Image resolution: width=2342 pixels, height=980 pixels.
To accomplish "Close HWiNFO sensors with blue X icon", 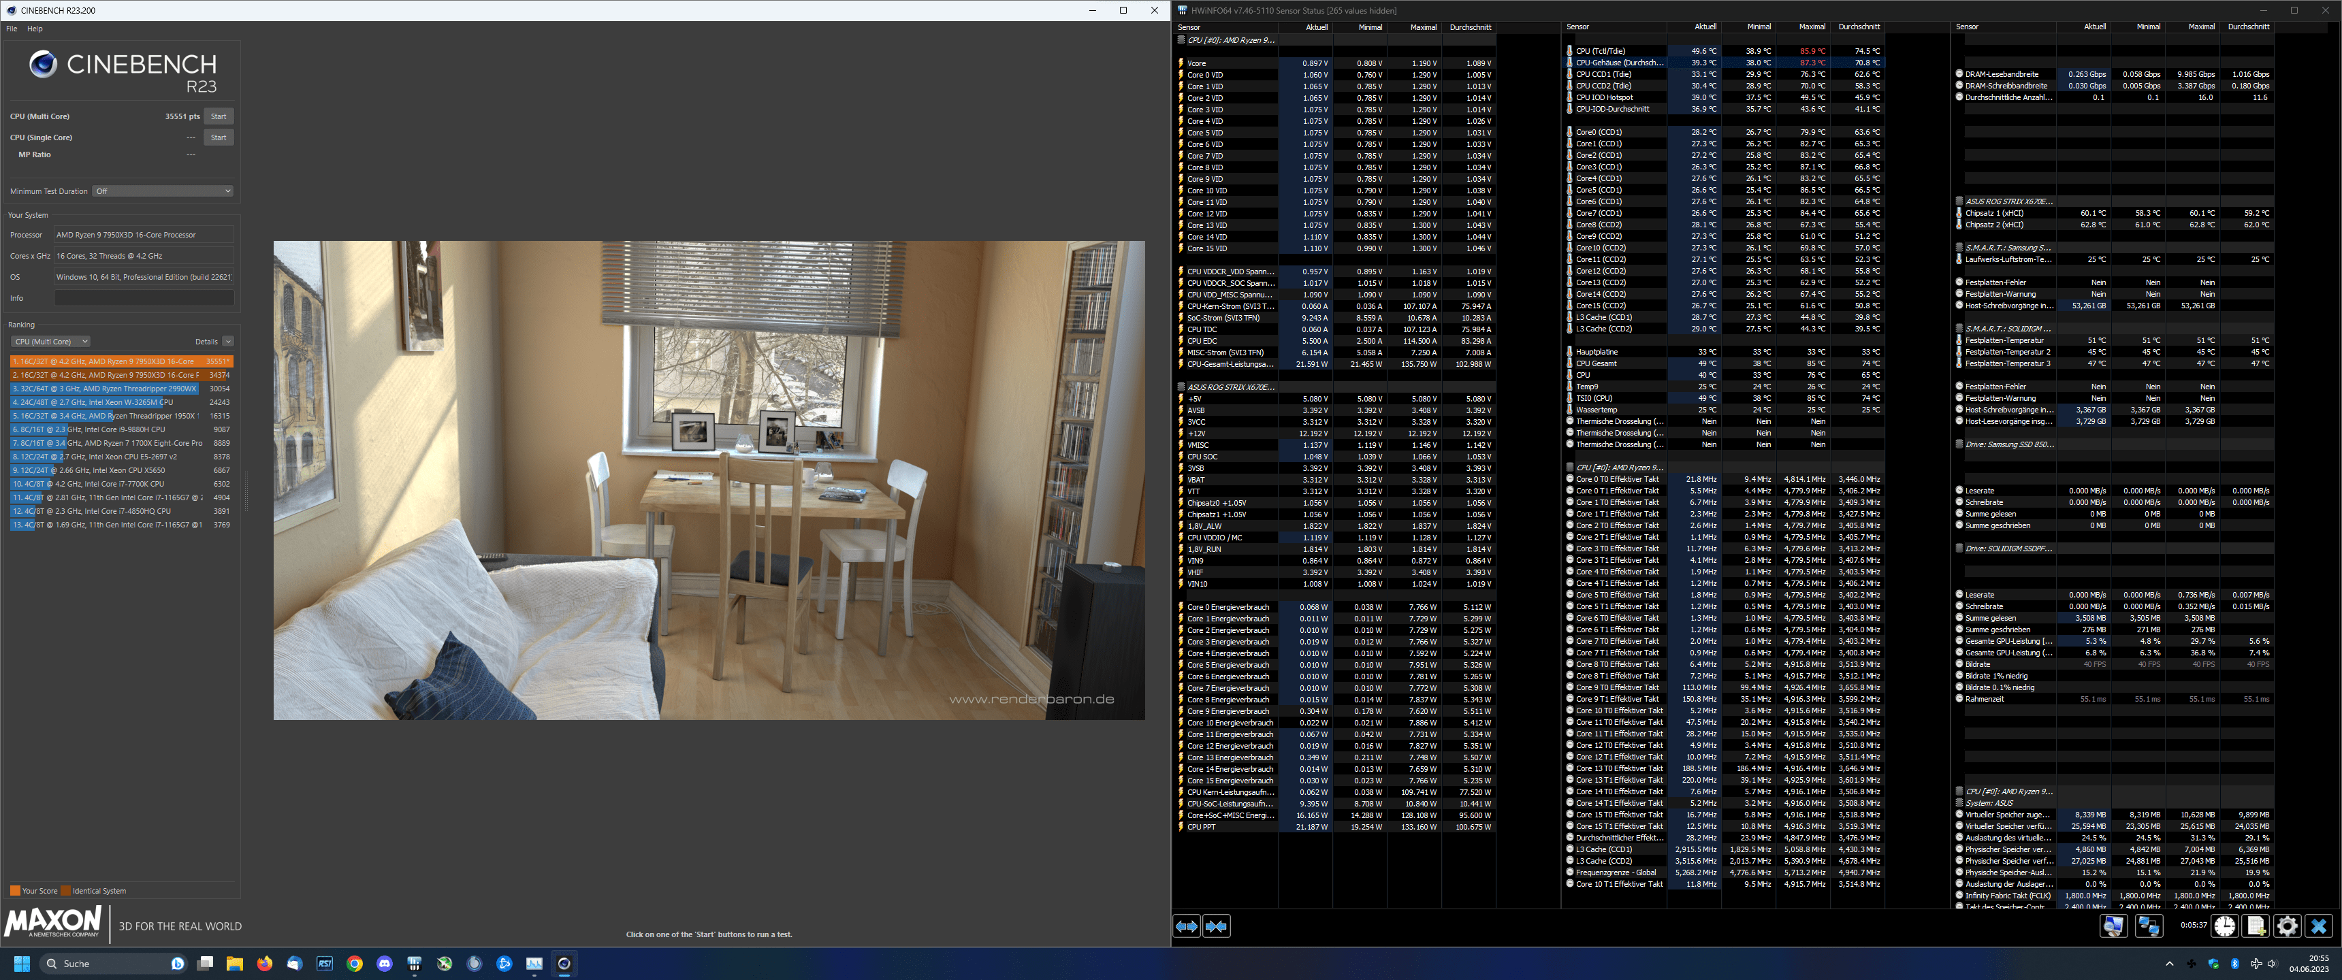I will tap(2318, 926).
